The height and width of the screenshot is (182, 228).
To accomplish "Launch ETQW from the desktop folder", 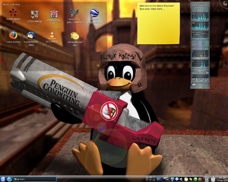I will coord(34,14).
